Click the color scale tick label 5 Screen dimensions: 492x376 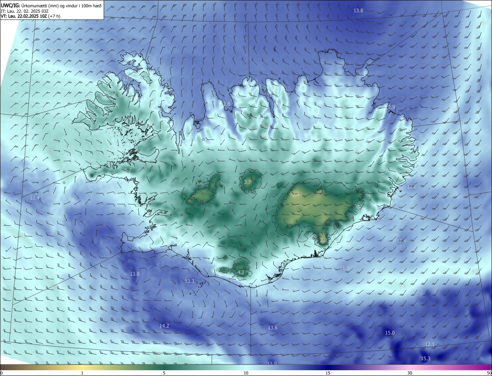tap(164, 373)
